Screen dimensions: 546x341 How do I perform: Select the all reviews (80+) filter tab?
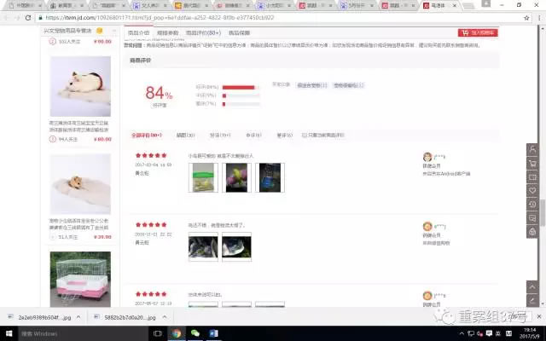point(146,135)
